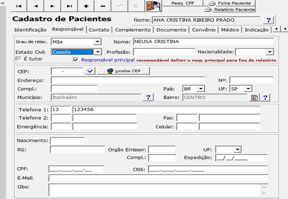Click the Orgão Emissor field
The height and width of the screenshot is (199, 288).
pyautogui.click(x=162, y=150)
